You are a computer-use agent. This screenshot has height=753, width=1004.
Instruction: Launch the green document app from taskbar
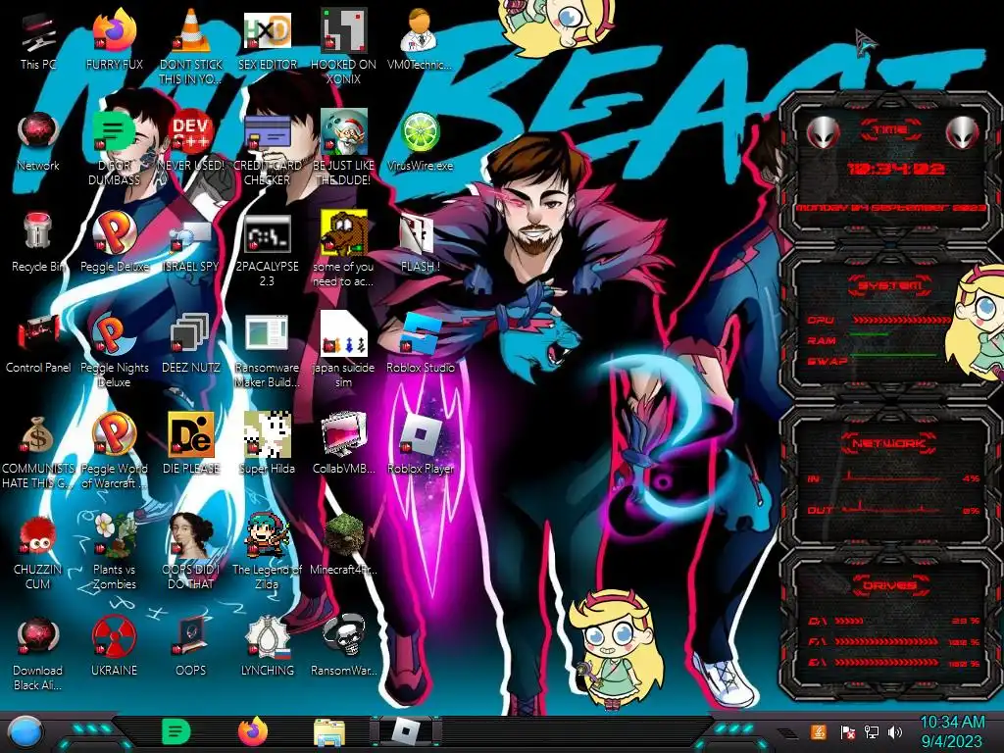click(x=176, y=731)
